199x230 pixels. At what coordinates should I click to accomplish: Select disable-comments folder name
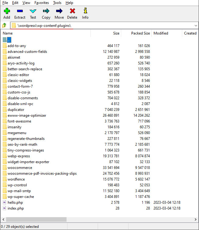pyautogui.click(x=23, y=98)
